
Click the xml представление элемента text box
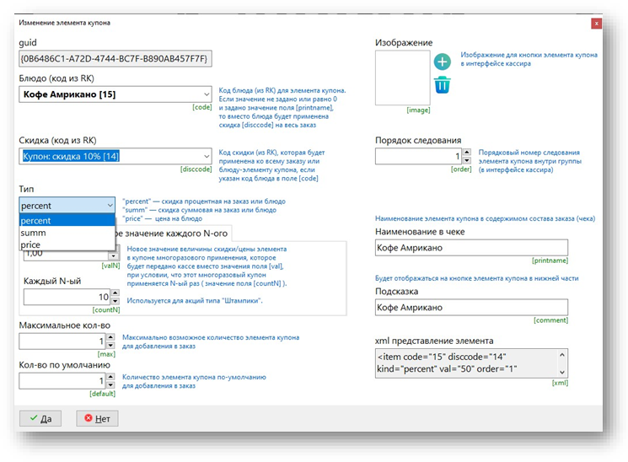click(470, 363)
